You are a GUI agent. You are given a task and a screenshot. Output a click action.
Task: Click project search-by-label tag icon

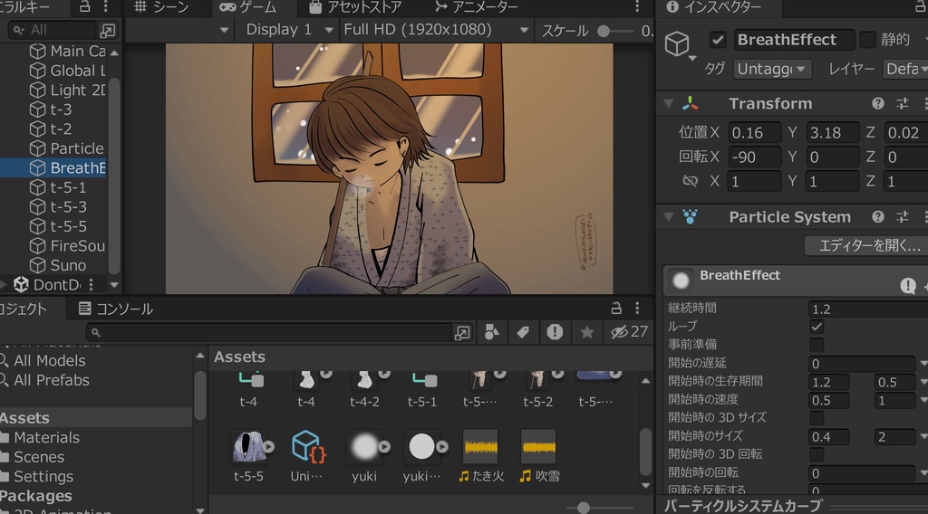tap(523, 332)
